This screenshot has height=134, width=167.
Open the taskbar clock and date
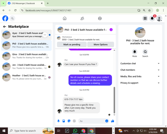click(153, 131)
